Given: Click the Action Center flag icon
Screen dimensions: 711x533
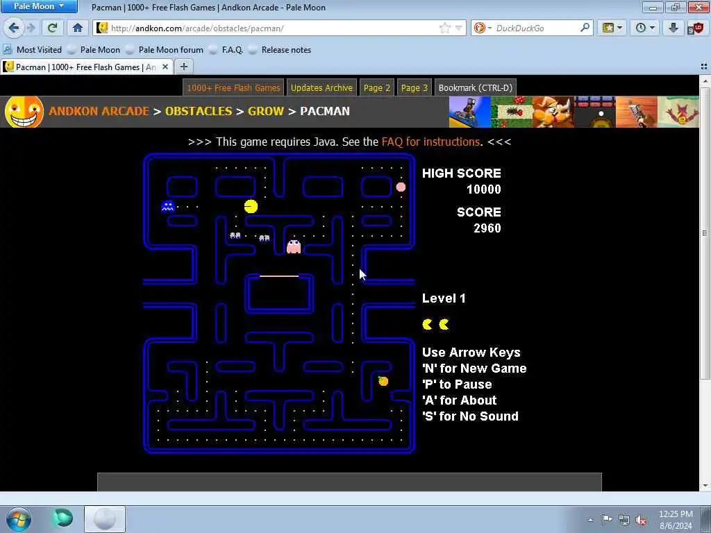Looking at the screenshot, I should [607, 519].
